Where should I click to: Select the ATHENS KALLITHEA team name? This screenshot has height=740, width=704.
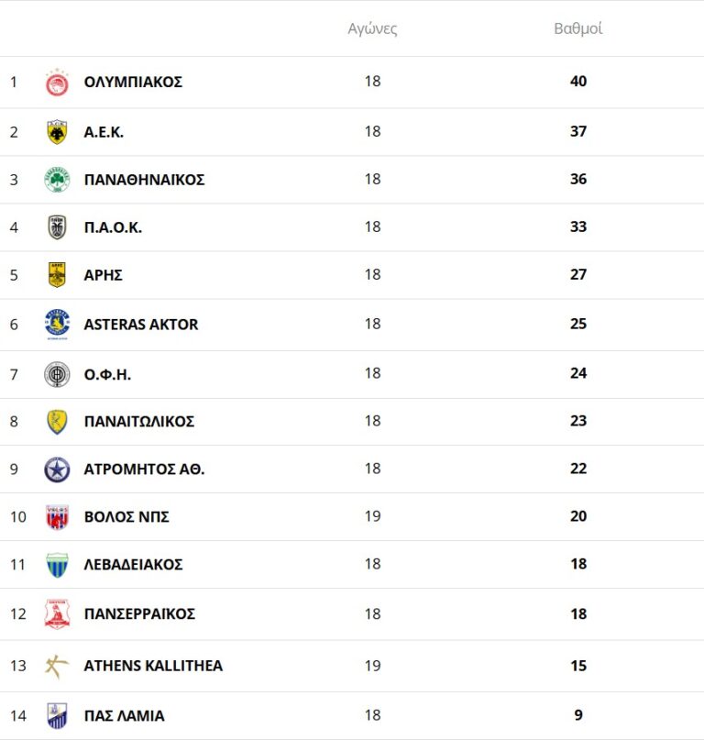153,666
